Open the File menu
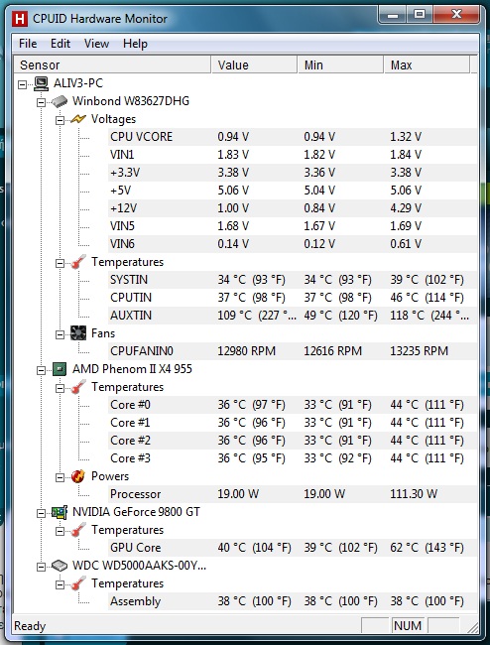The image size is (490, 645). click(x=28, y=44)
